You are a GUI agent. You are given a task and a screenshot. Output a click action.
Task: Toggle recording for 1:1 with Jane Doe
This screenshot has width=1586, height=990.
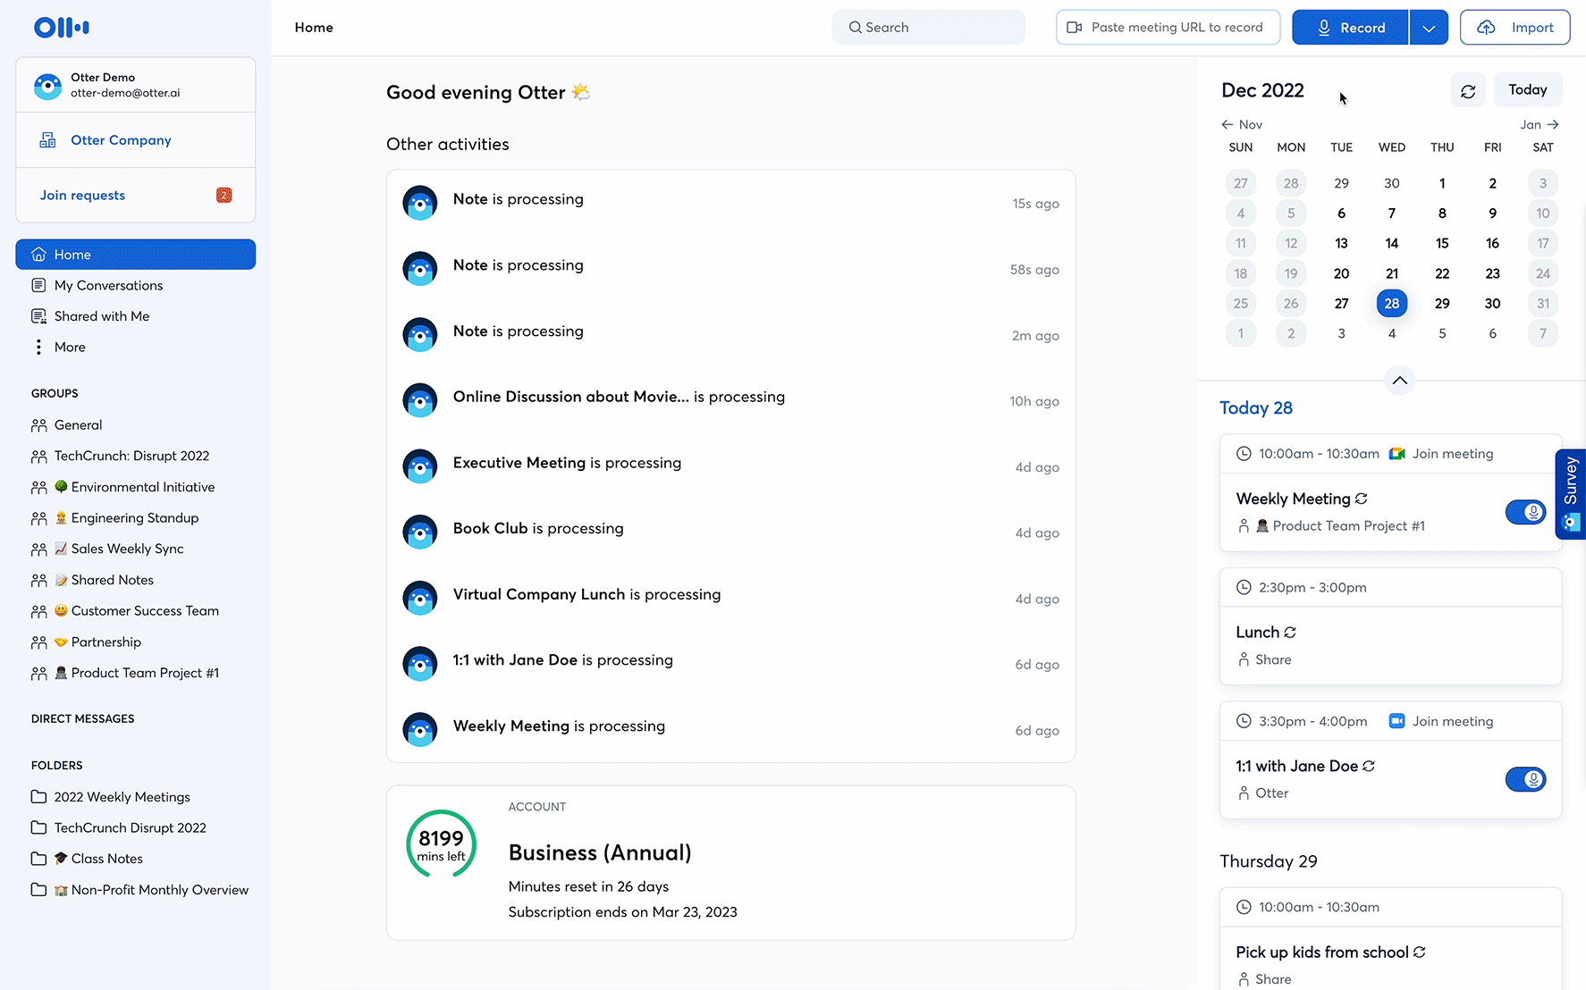(x=1525, y=780)
